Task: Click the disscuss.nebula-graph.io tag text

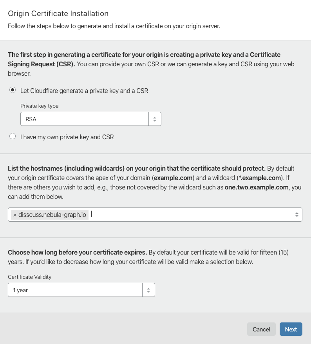Action: click(52, 215)
